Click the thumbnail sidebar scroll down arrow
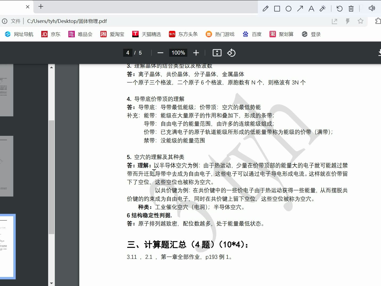This screenshot has width=381, height=286. (51, 283)
